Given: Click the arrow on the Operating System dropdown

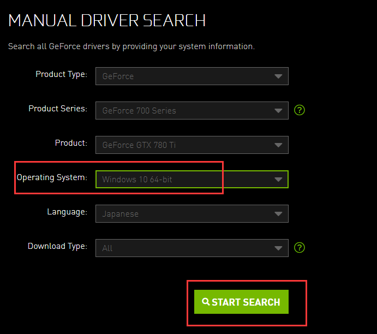Looking at the screenshot, I should click(278, 180).
